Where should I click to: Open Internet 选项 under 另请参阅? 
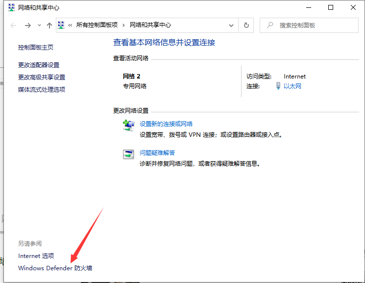click(x=36, y=256)
